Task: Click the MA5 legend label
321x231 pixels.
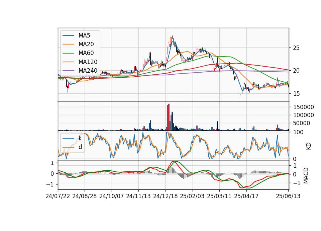Action: [84, 35]
